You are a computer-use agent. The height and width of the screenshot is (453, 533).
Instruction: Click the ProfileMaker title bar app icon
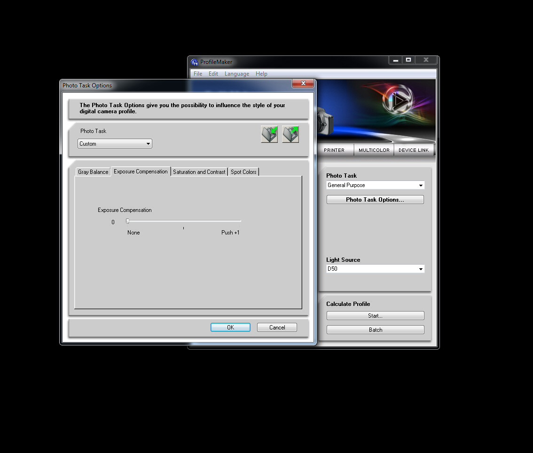tap(194, 62)
